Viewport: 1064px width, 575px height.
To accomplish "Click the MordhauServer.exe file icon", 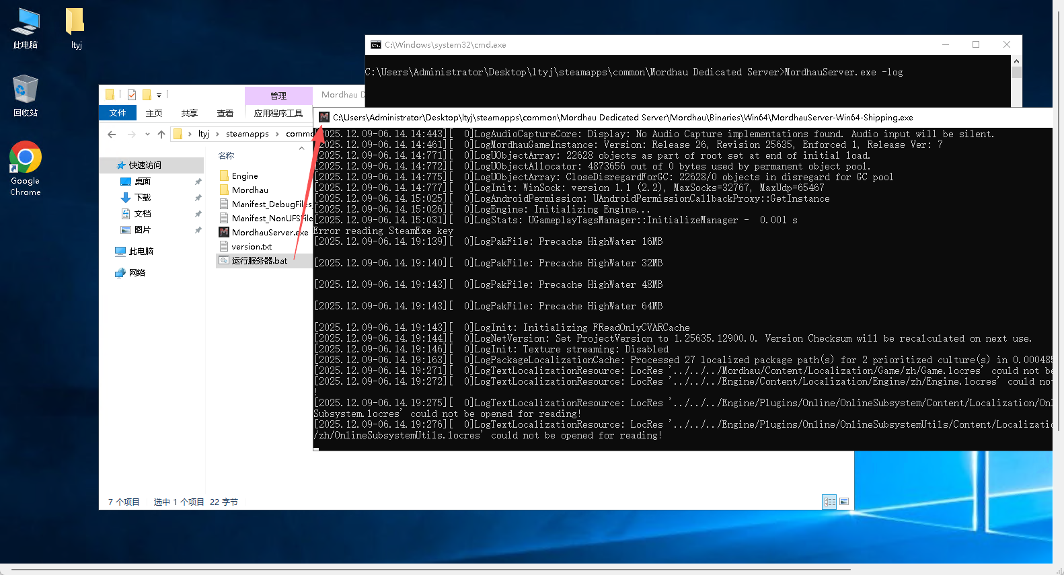I will pos(224,232).
